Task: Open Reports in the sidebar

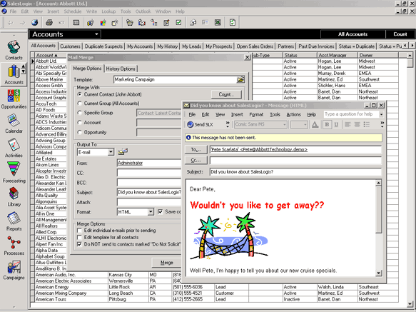Action: tap(14, 221)
